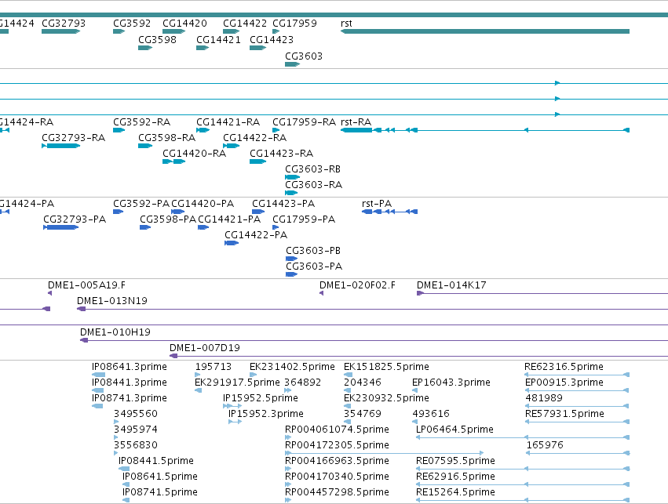Screen dimensions: 668x504
Task: Click the EK230932.5prime EST label
Action: coord(386,398)
